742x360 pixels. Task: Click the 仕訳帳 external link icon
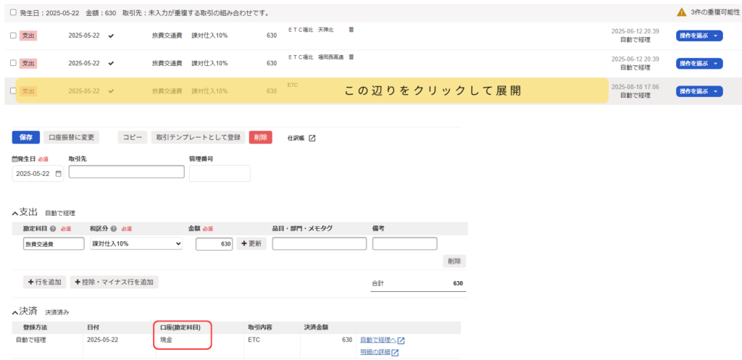point(312,138)
